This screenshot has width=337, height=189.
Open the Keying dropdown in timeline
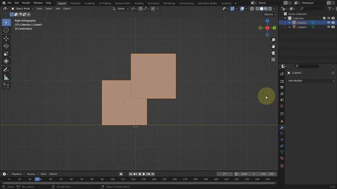tap(32, 174)
